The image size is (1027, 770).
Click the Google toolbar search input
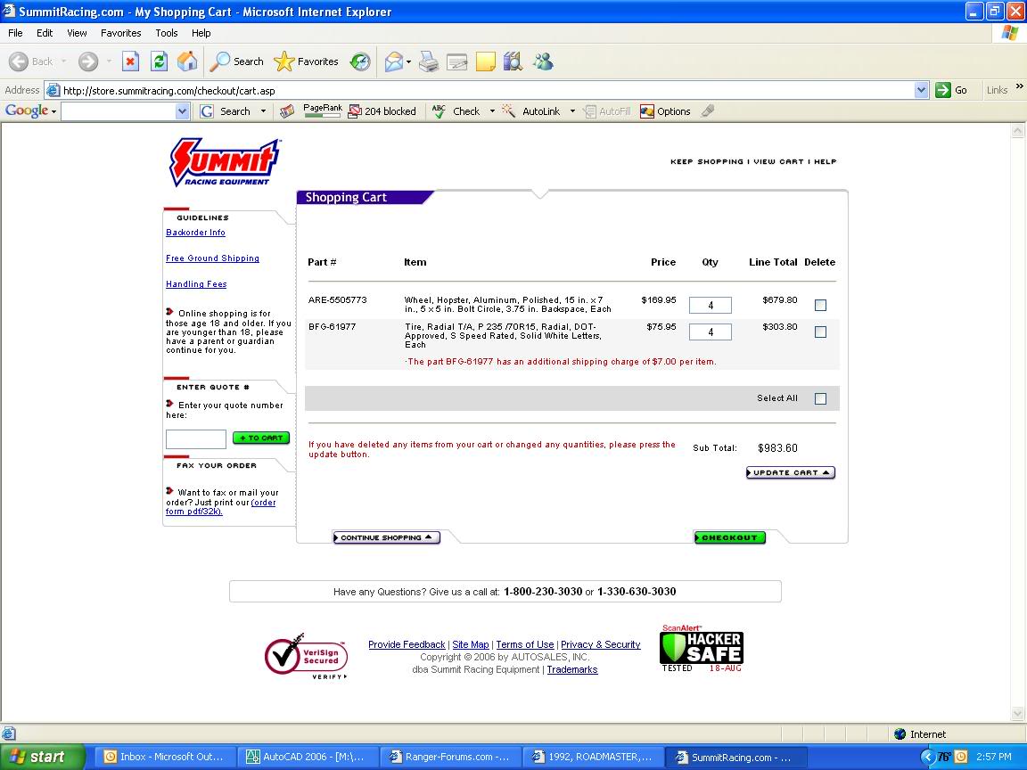tap(119, 112)
